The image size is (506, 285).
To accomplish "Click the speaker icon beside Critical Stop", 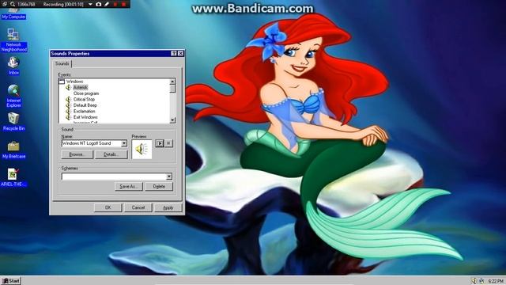I will pyautogui.click(x=68, y=99).
